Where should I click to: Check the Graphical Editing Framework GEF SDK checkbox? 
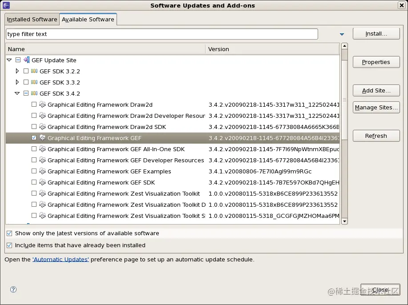pos(34,183)
